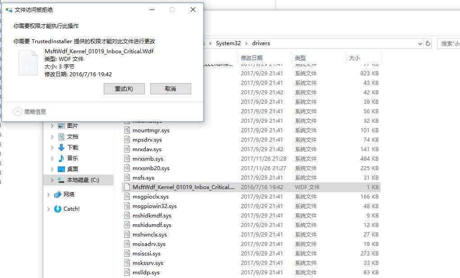Viewport: 460px width, 278px height.
Task: Select the mountmgr.sys file icon
Action: pyautogui.click(x=128, y=130)
